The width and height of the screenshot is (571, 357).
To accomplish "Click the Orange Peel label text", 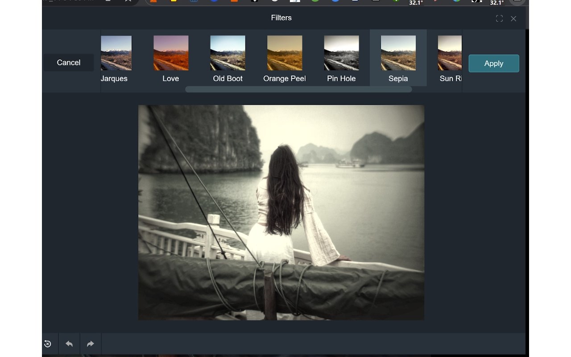I will (285, 79).
